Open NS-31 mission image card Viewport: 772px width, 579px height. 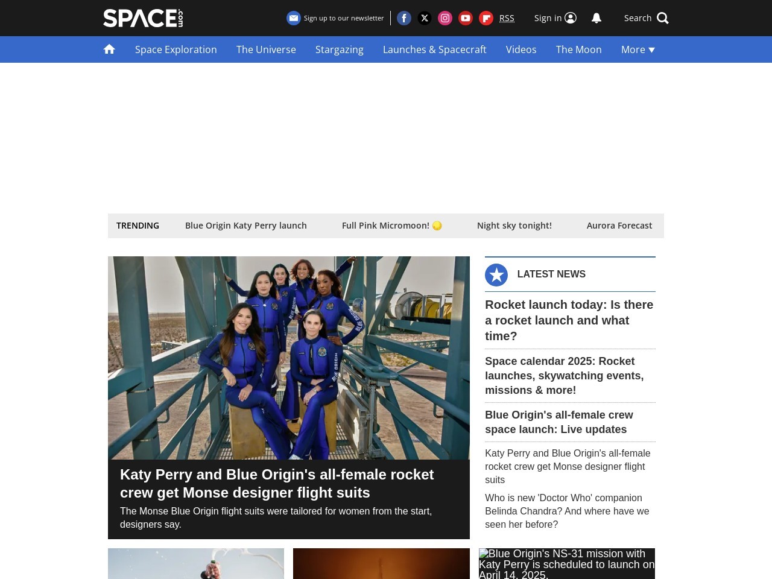[x=567, y=563]
